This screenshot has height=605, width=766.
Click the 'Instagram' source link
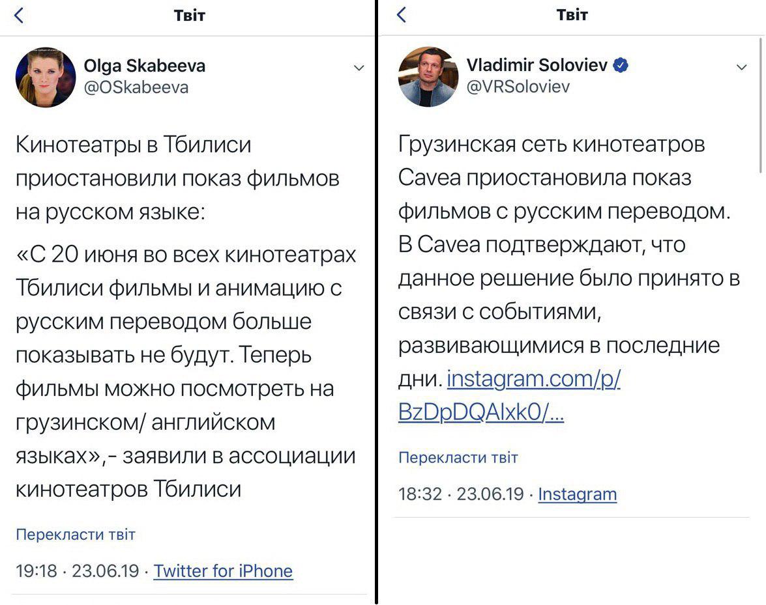click(x=578, y=494)
